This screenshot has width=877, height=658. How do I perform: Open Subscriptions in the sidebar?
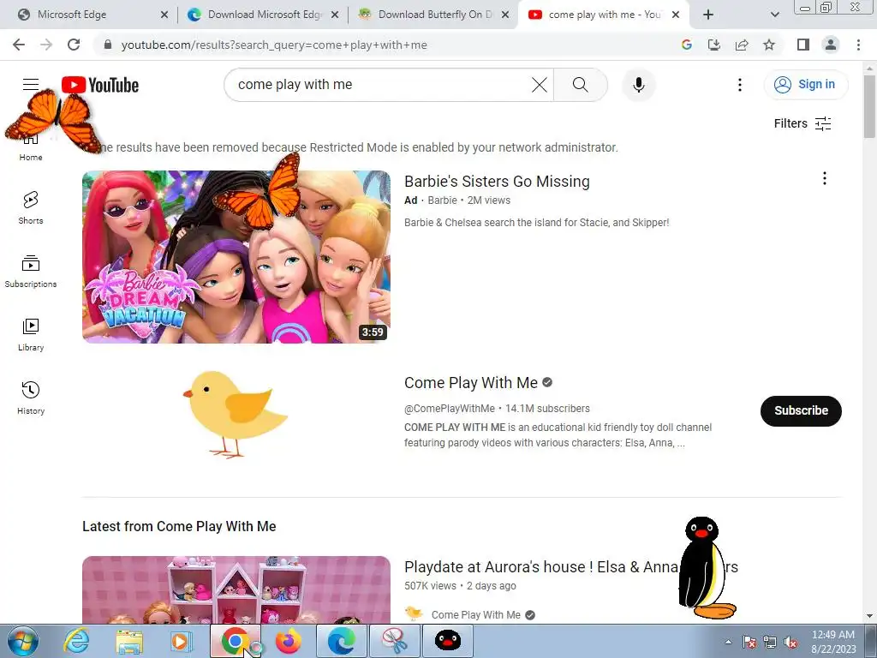click(31, 272)
